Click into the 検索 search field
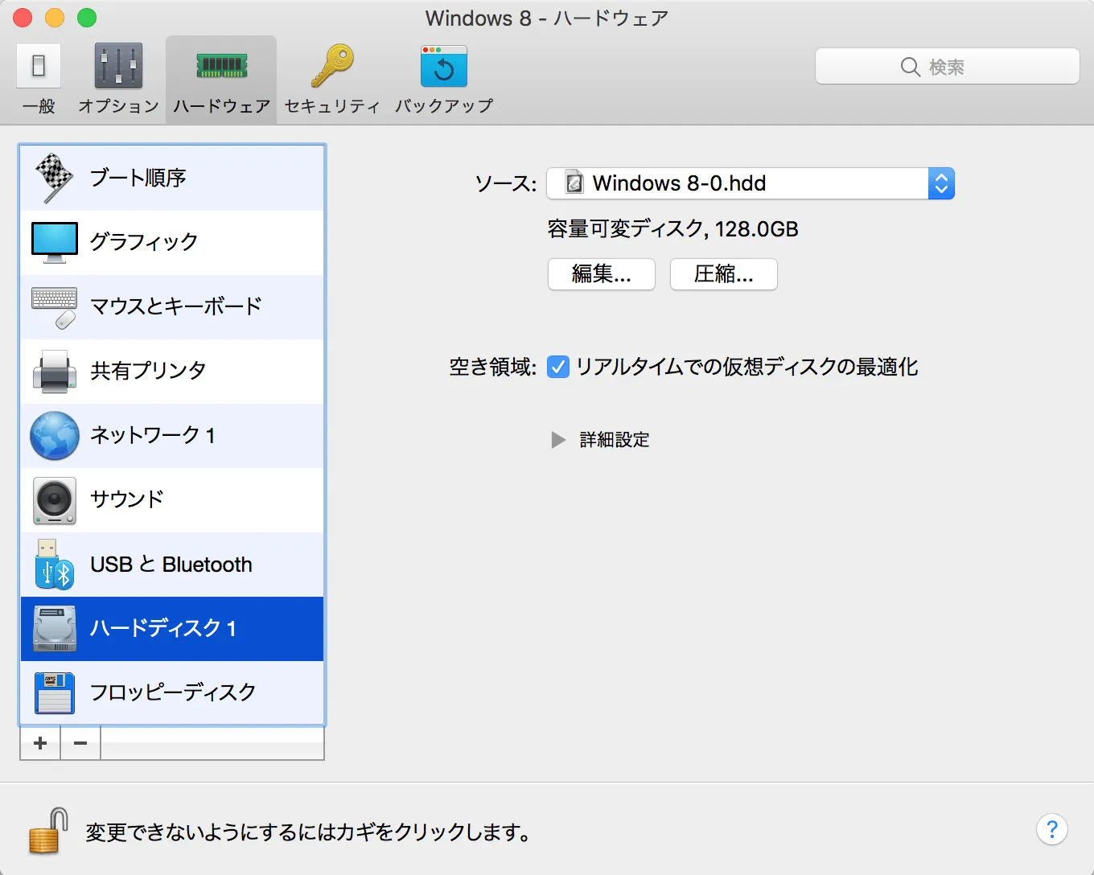 point(948,67)
